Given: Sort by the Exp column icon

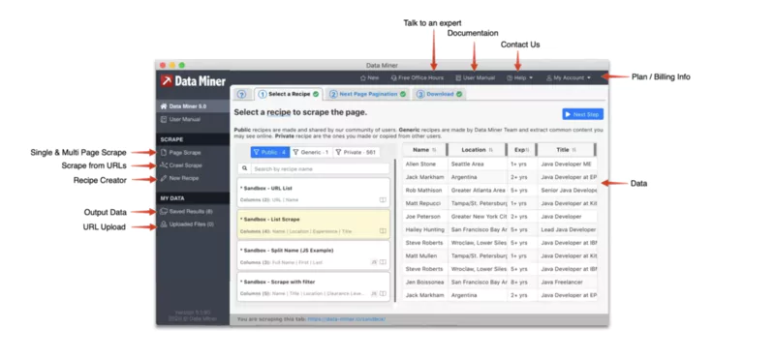Looking at the screenshot, I should (x=527, y=150).
